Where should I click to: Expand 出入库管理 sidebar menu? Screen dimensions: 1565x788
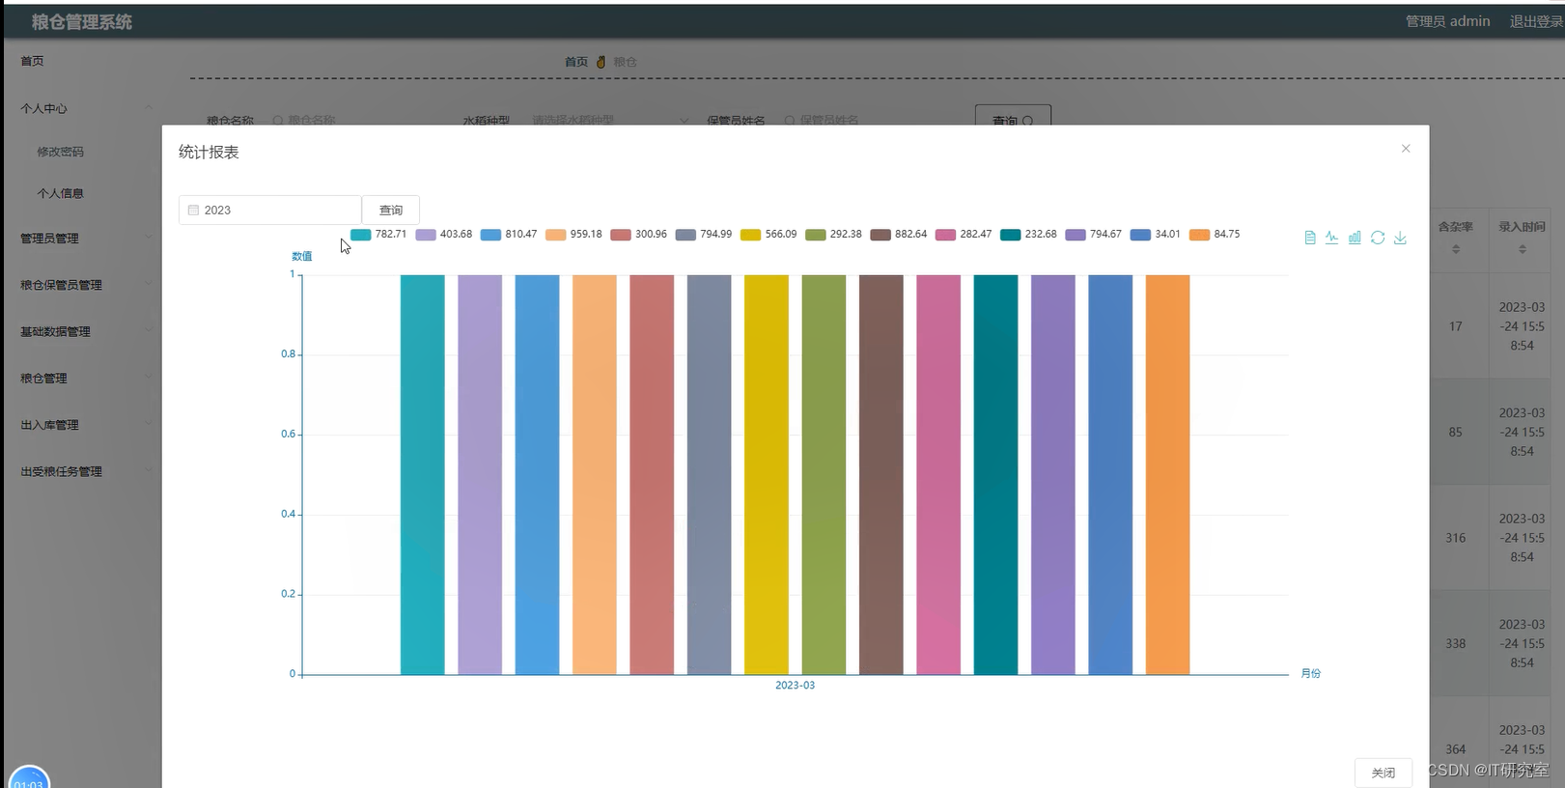click(85, 425)
